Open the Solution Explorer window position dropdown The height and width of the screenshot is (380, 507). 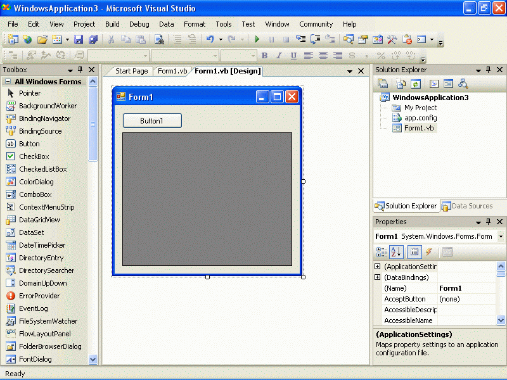point(478,70)
